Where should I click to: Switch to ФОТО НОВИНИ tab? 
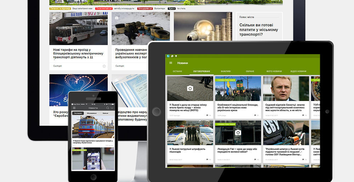click(274, 71)
